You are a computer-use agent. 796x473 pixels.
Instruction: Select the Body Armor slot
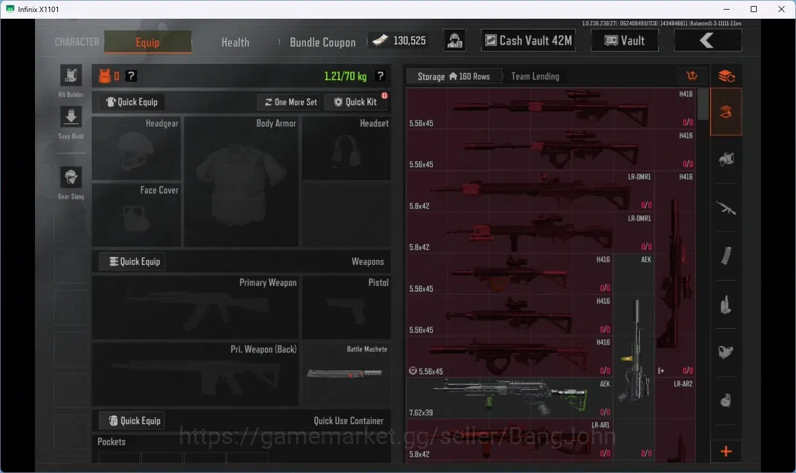(x=241, y=182)
